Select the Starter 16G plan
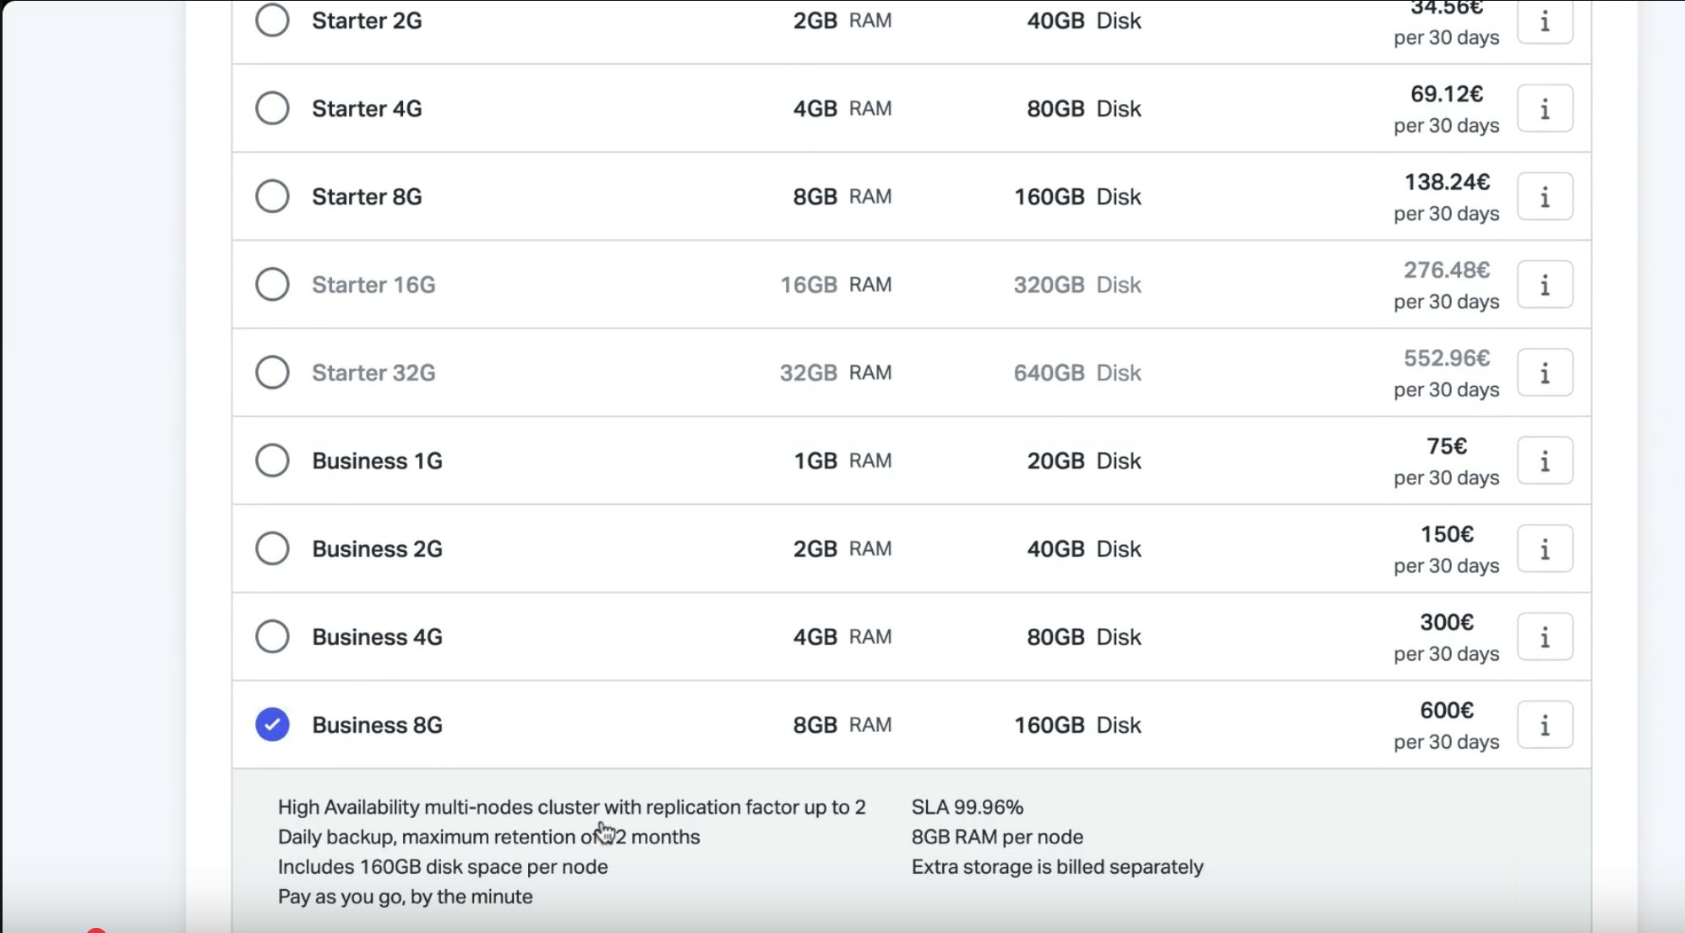This screenshot has width=1685, height=933. pyautogui.click(x=272, y=284)
